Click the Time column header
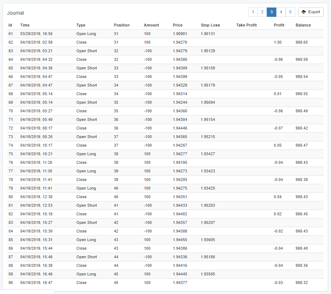331x294 pixels. click(25, 25)
